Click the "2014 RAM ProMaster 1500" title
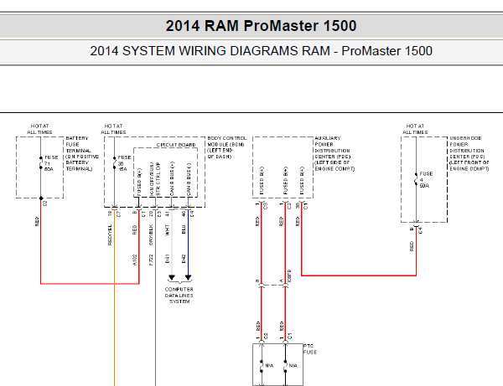The width and height of the screenshot is (503, 386). tap(261, 26)
